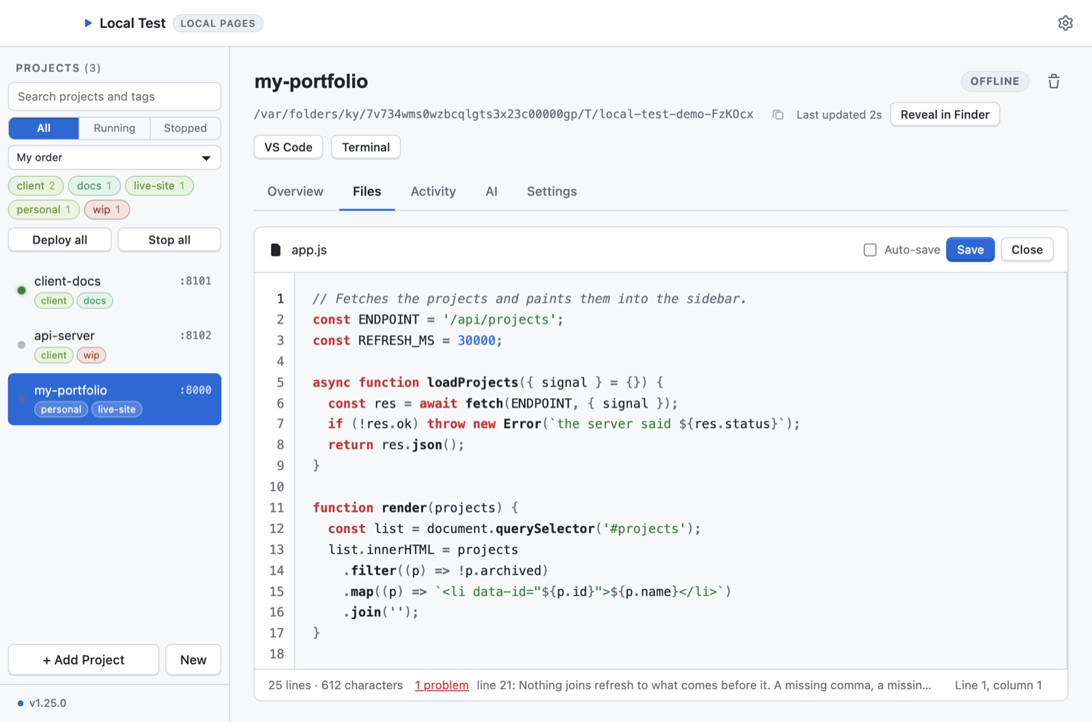Click the 'Line 1, column 1' status
1092x722 pixels.
coord(998,685)
